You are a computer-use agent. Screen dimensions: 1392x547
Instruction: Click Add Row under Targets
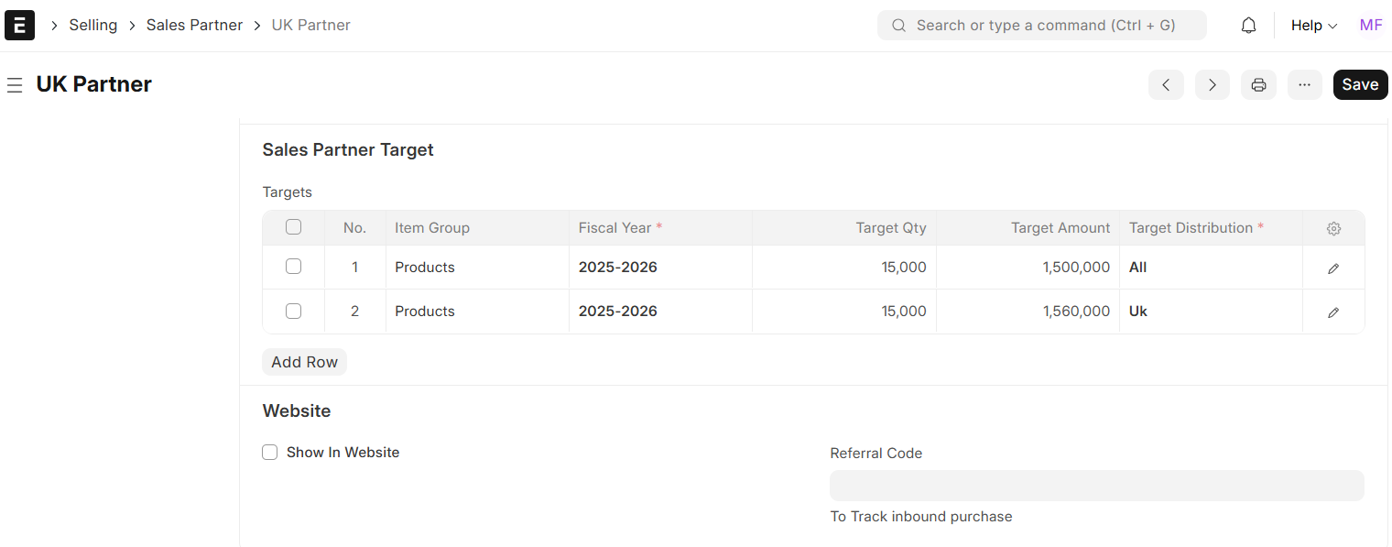[304, 362]
